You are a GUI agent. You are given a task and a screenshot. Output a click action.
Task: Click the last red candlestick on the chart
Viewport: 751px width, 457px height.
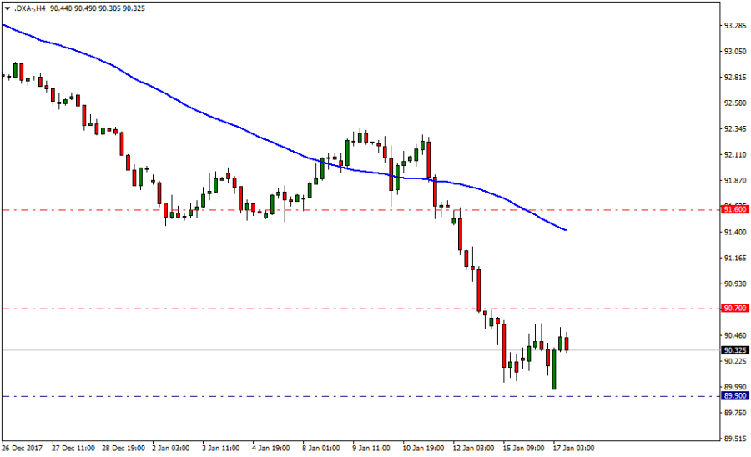567,344
